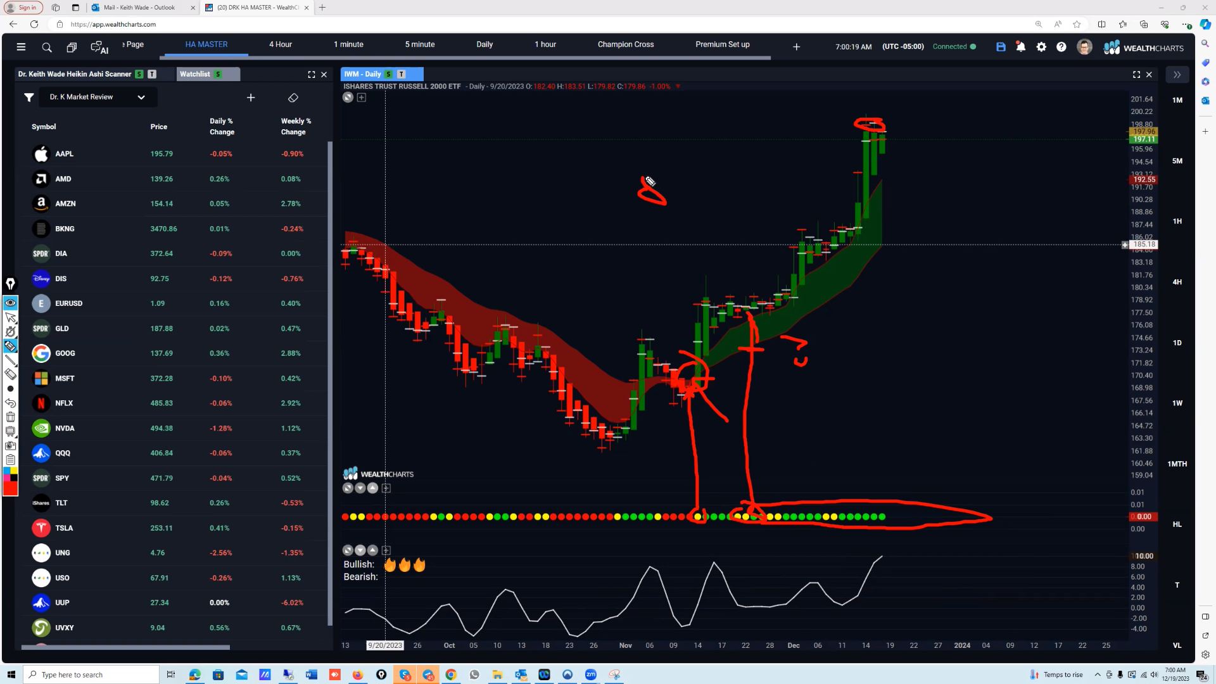Toggle drawing visibility eye icon

click(10, 303)
